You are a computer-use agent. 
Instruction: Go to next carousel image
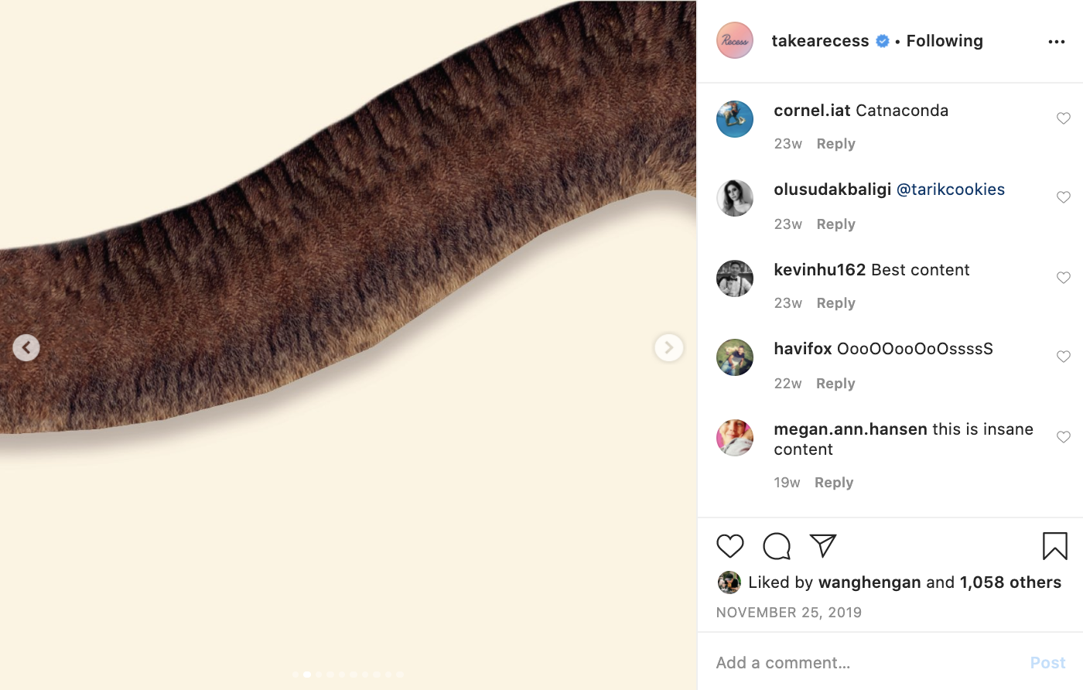tap(668, 347)
